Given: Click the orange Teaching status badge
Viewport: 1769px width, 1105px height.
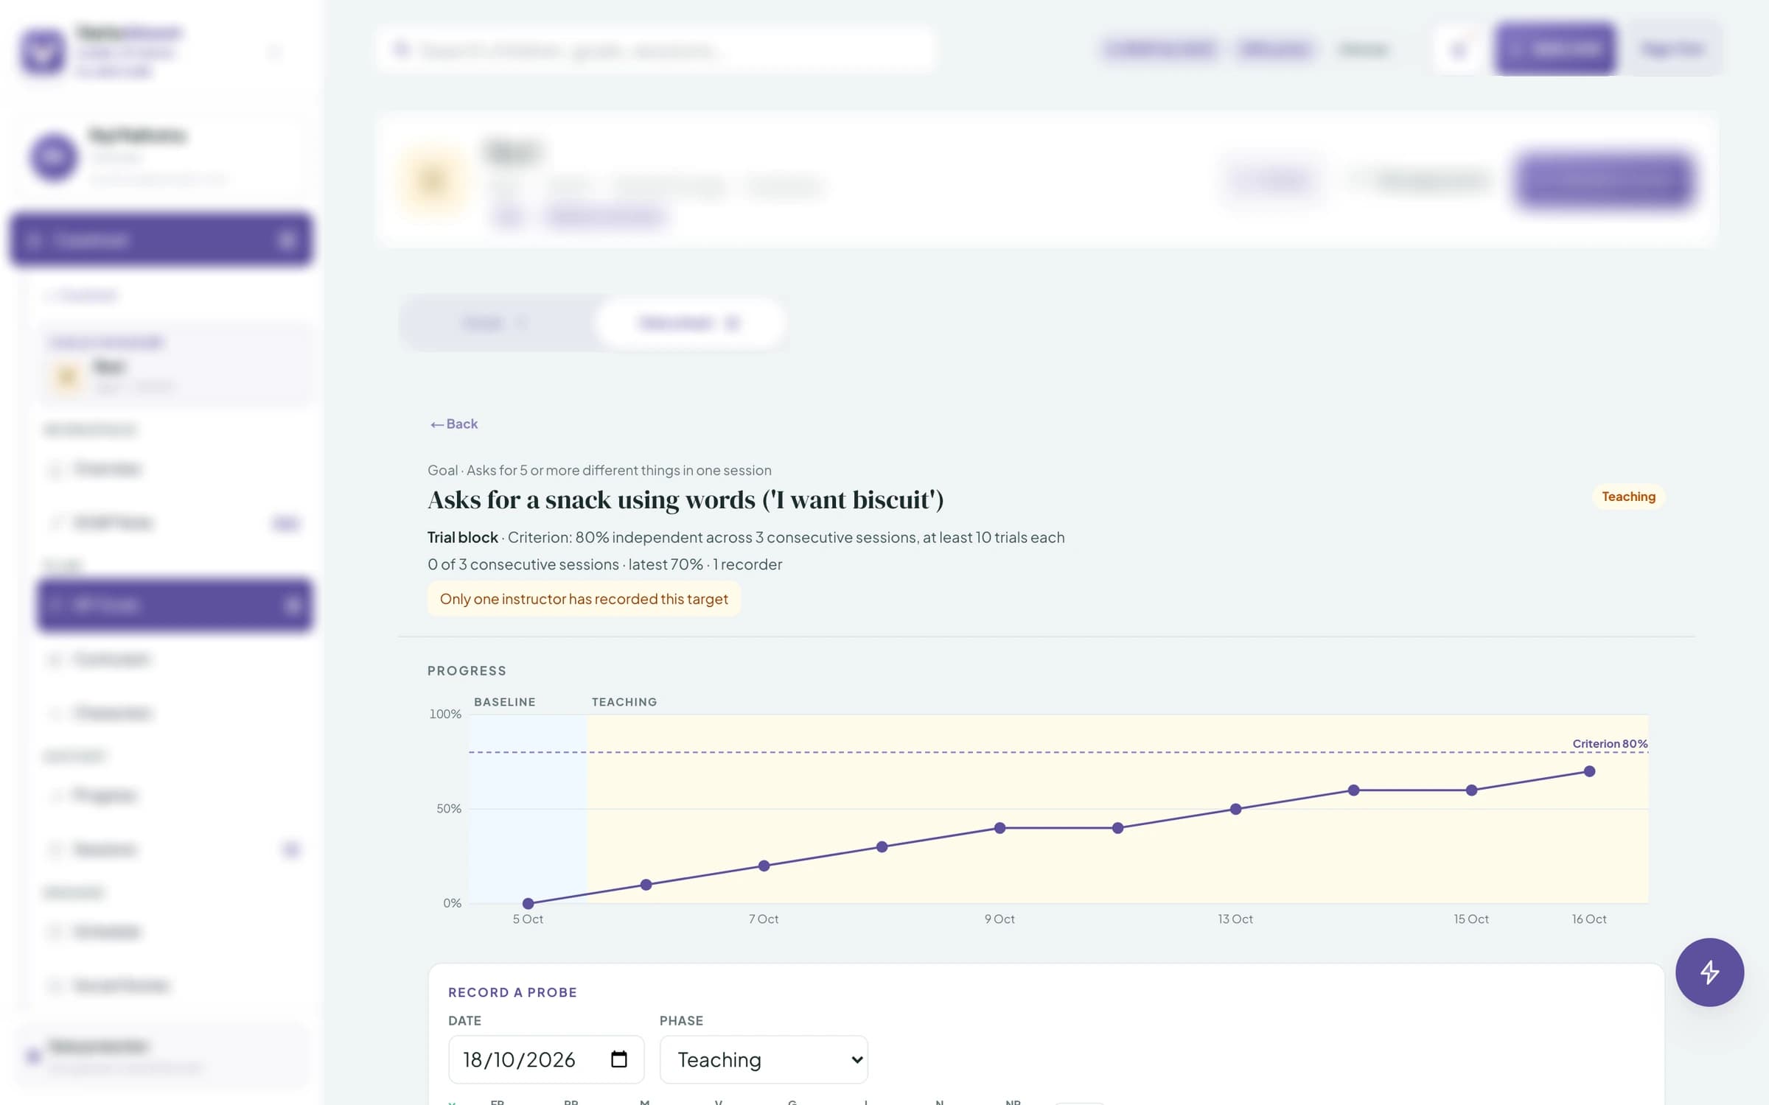Looking at the screenshot, I should coord(1628,497).
